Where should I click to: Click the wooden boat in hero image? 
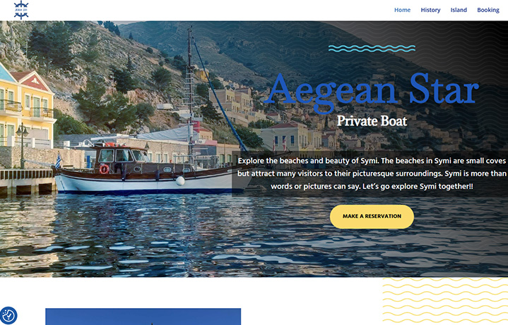coord(141,169)
